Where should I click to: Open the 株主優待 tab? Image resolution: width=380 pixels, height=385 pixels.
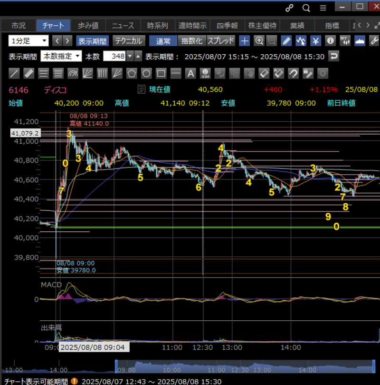262,26
